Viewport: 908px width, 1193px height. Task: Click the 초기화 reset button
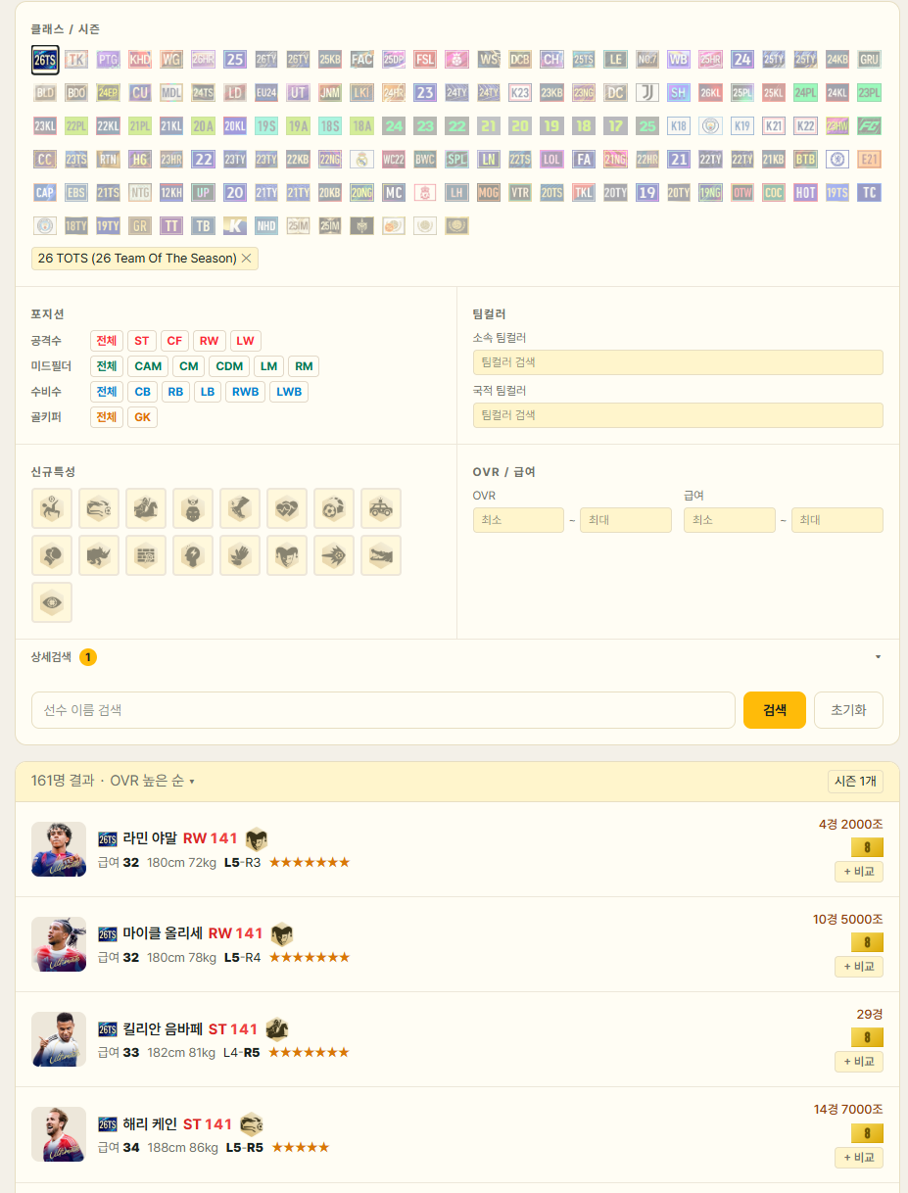tap(848, 710)
